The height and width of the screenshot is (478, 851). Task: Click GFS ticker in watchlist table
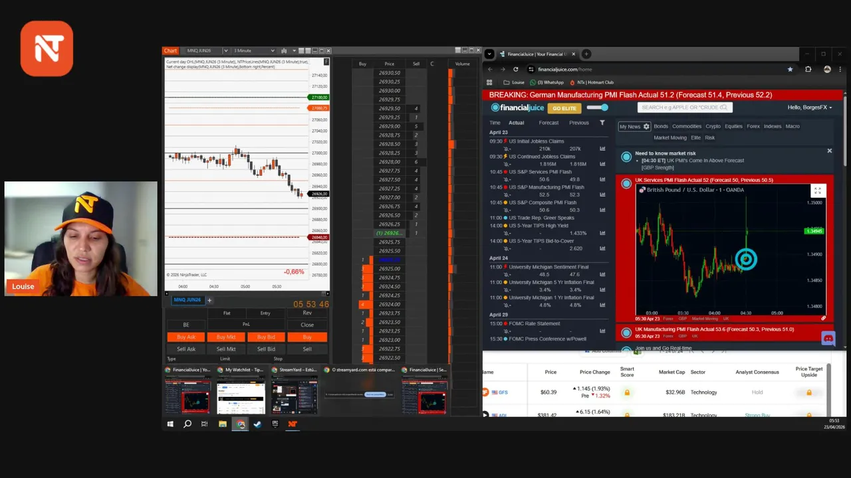tap(503, 392)
